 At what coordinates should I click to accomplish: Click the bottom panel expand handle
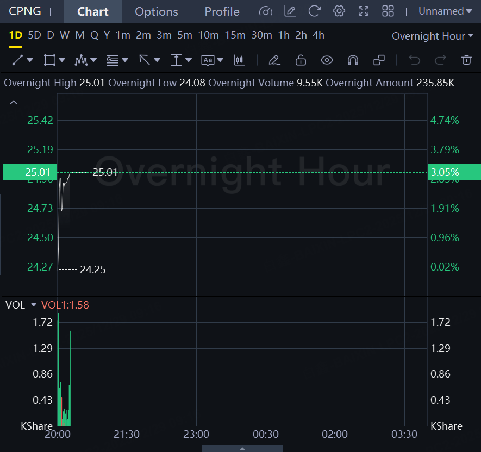tap(242, 449)
